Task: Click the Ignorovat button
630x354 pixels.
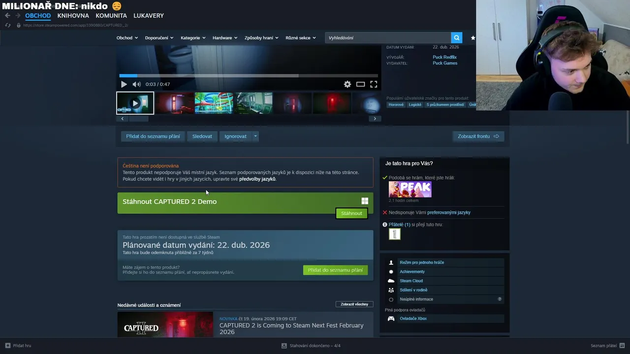Action: (235, 136)
